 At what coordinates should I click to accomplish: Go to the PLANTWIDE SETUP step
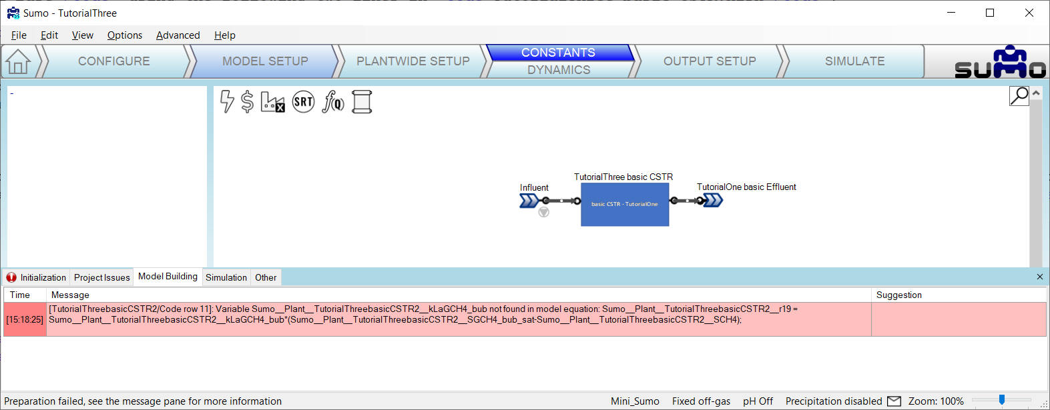coord(413,61)
